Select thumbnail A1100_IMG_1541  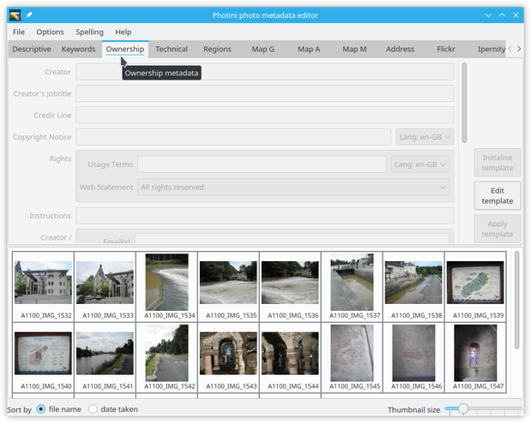point(105,357)
